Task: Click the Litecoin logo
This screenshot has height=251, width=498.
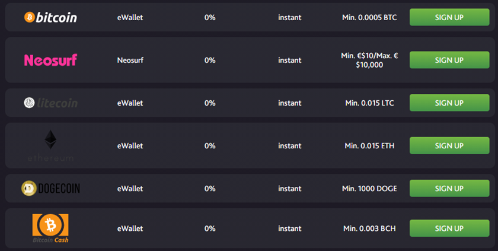Action: [x=50, y=103]
